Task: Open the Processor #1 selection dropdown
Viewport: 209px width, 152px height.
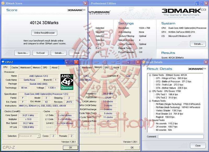Action: 38,136
